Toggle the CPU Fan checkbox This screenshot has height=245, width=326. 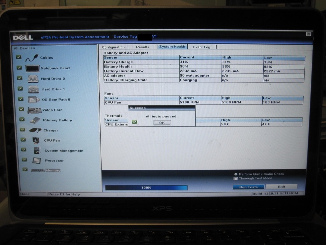[x=23, y=140]
